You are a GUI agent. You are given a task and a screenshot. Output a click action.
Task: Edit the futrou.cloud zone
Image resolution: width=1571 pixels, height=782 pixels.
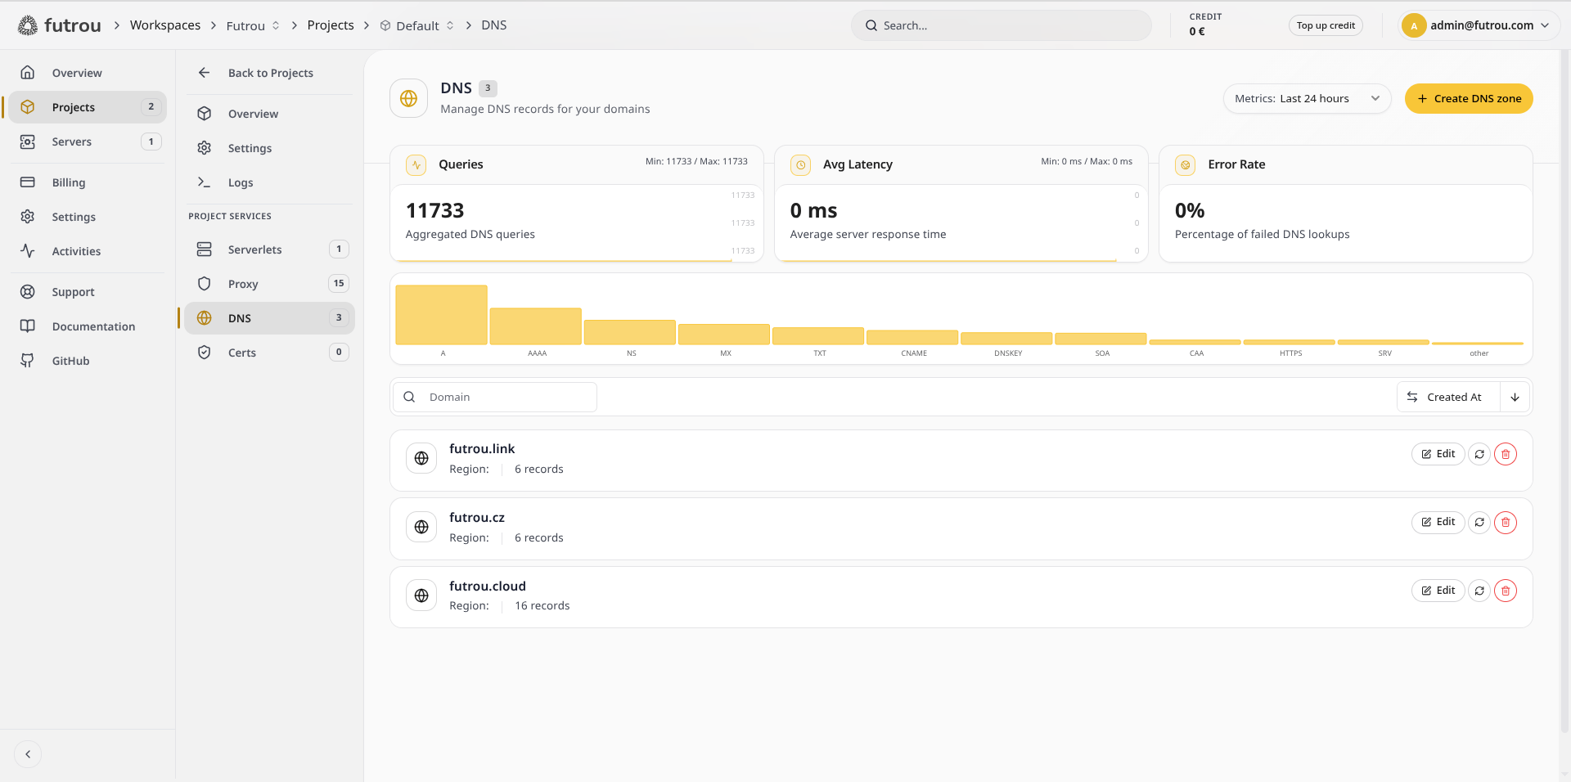(x=1438, y=591)
